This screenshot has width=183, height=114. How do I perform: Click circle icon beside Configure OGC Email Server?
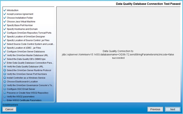[x=5, y=89]
